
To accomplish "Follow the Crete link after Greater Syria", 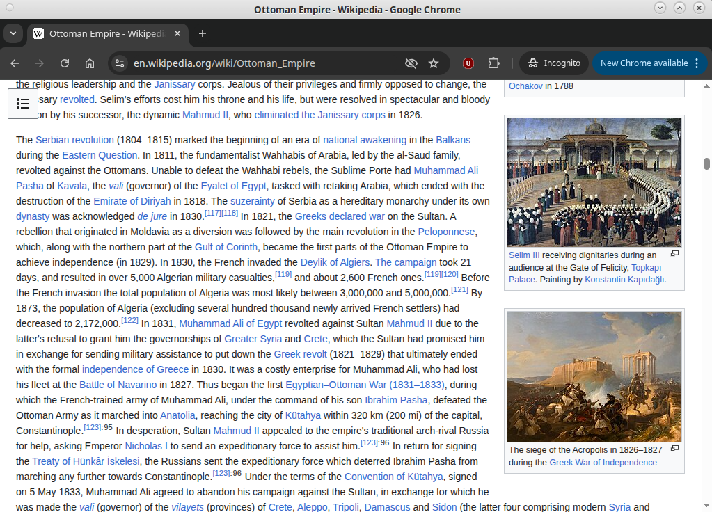I will (315, 339).
